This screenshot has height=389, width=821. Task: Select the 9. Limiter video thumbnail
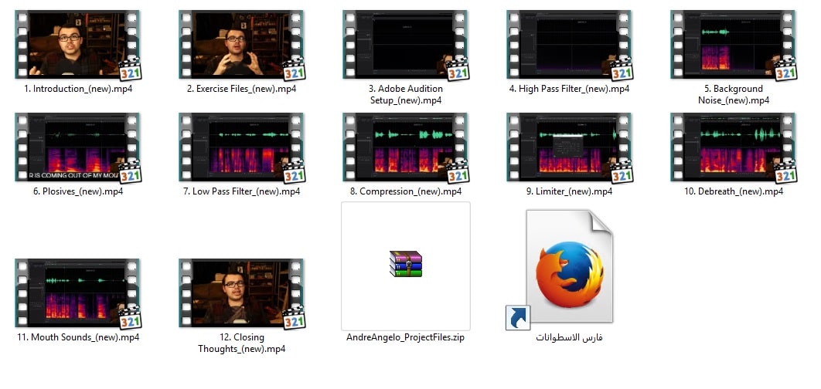pos(569,147)
